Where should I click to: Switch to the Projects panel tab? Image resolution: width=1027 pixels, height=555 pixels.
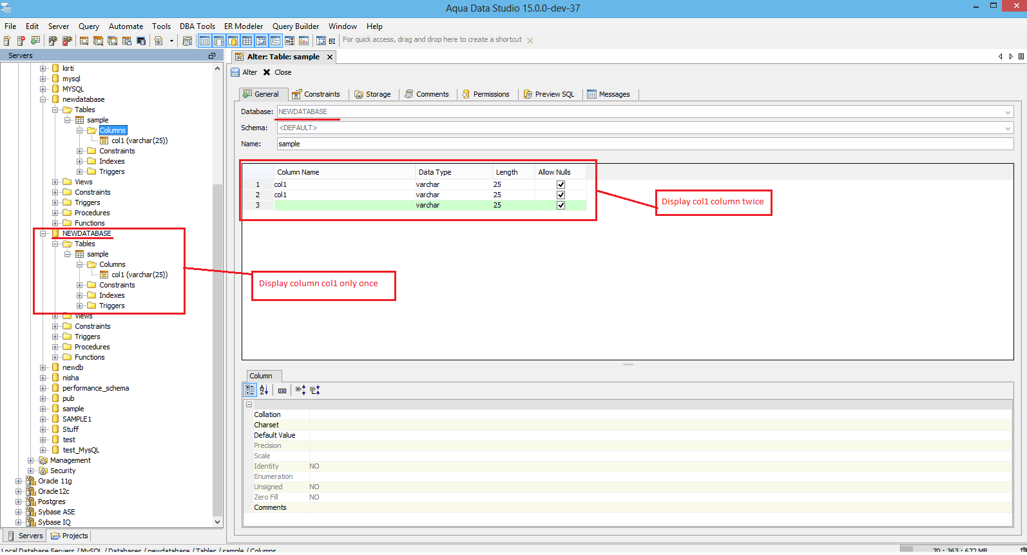70,536
